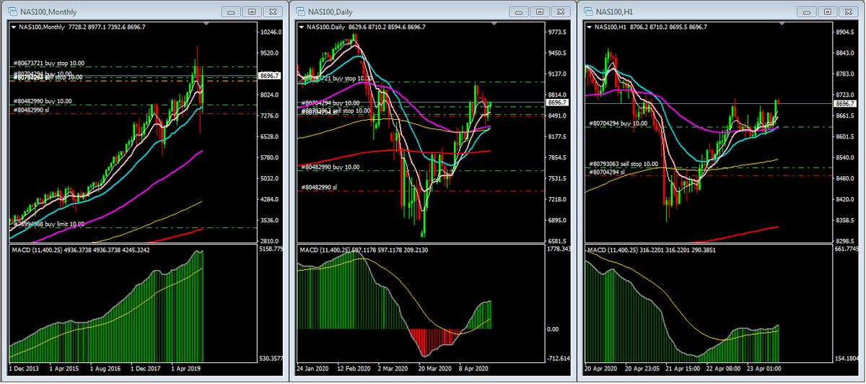Click the 5780.0 price level on Monthly axis

pos(270,157)
